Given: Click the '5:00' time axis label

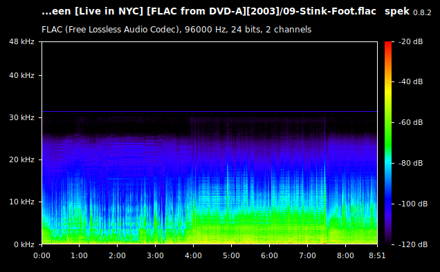Looking at the screenshot, I should click(x=231, y=255).
